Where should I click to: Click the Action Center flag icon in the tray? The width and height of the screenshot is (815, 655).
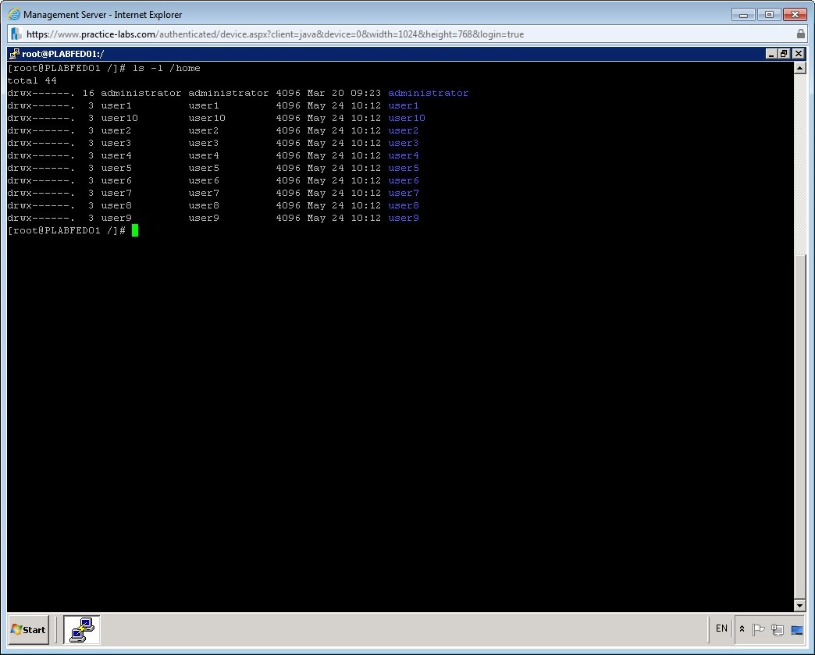758,629
